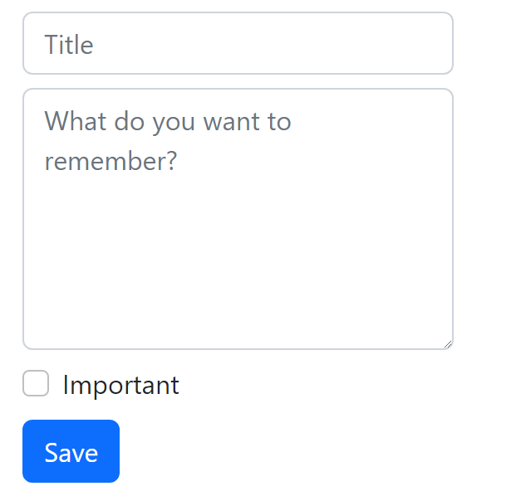Click the Title input field
Screen dimensions: 511x491
[238, 44]
